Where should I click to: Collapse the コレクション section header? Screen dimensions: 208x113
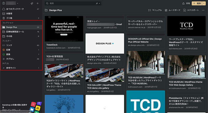coord(8,23)
